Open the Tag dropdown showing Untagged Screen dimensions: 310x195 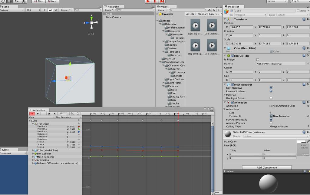click(x=250, y=15)
